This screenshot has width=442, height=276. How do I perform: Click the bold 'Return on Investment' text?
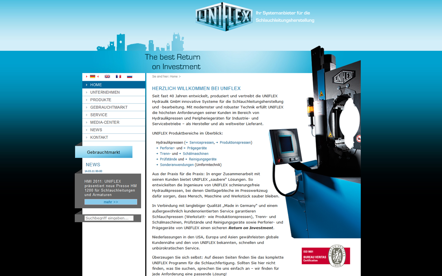click(251, 228)
